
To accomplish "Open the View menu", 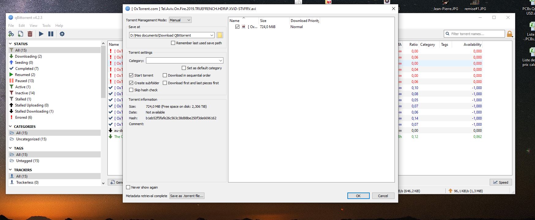I will point(33,26).
